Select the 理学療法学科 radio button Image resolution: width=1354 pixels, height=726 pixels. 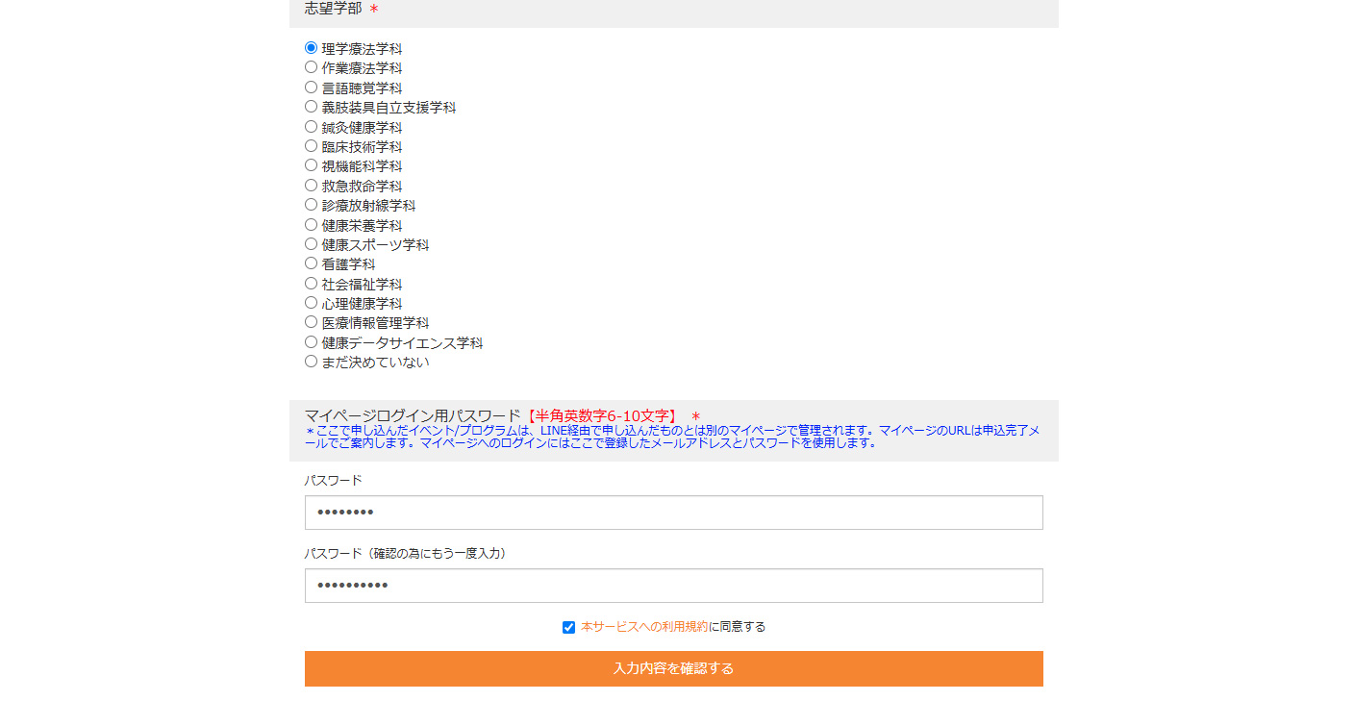(x=311, y=48)
